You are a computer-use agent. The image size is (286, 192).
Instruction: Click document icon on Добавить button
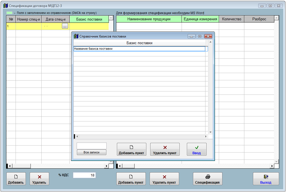[16, 176]
